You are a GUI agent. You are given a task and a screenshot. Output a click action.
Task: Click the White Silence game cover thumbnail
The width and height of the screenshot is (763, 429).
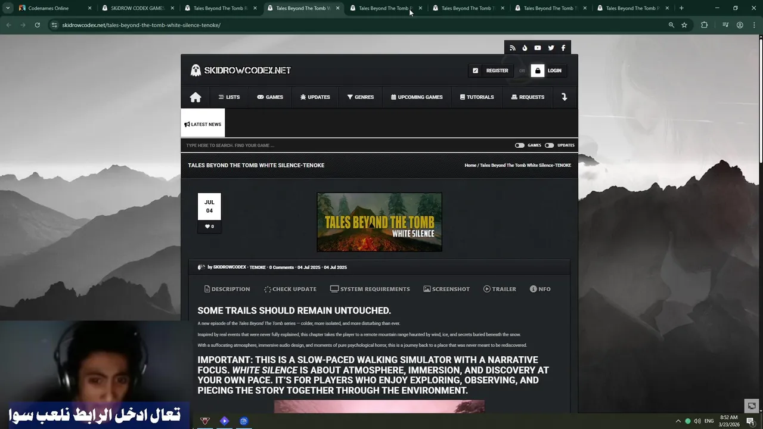(x=379, y=222)
